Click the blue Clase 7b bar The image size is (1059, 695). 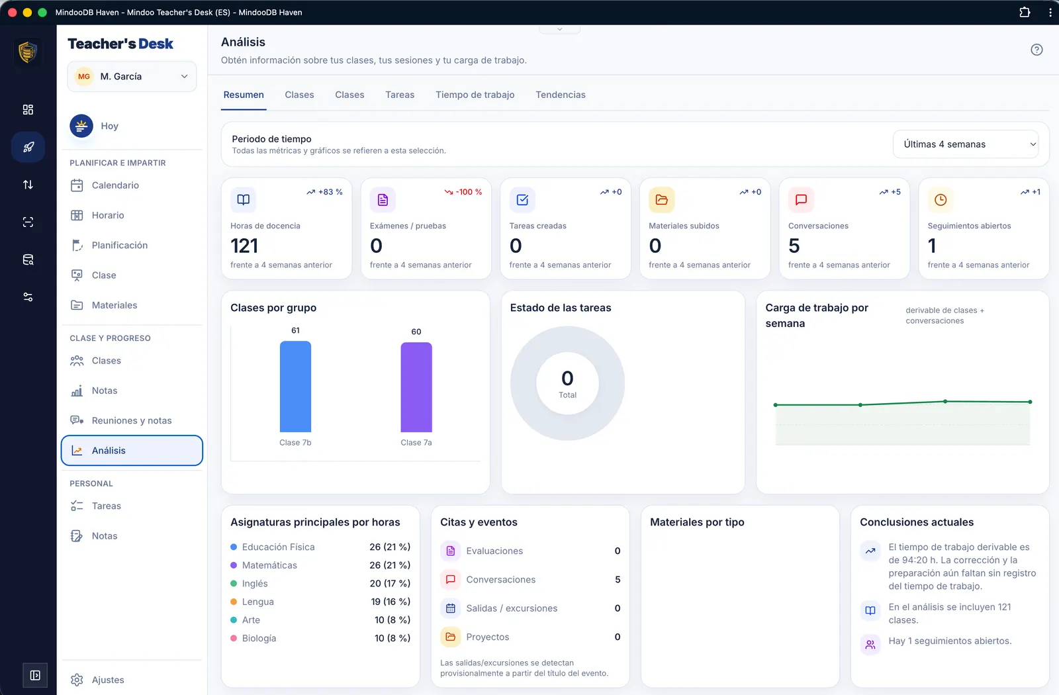295,387
